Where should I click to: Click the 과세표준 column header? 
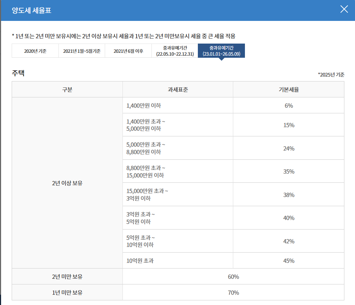(x=177, y=89)
